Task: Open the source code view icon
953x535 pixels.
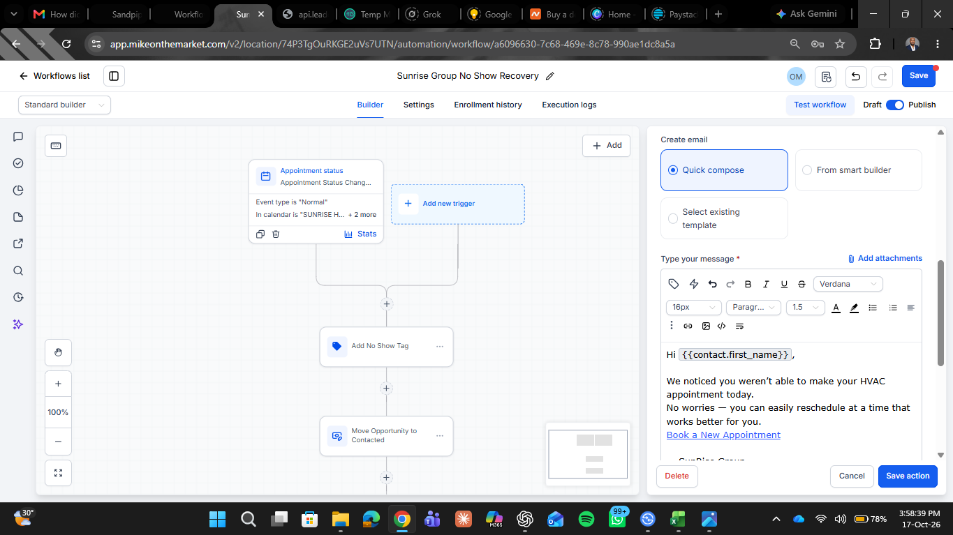Action: click(722, 326)
